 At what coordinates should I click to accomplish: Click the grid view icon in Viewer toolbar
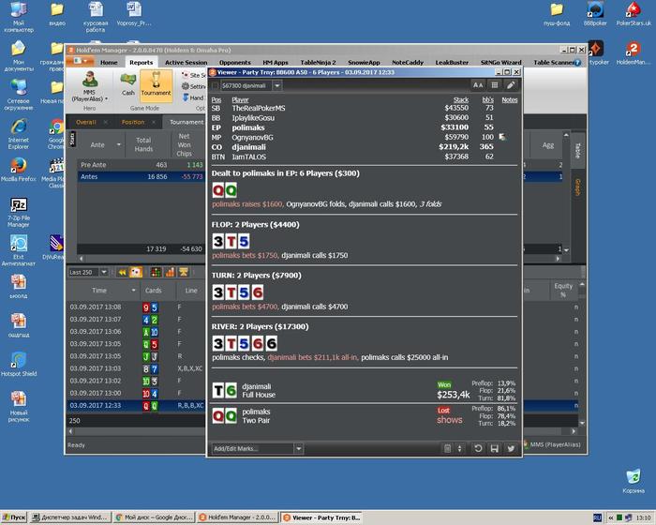coord(495,85)
